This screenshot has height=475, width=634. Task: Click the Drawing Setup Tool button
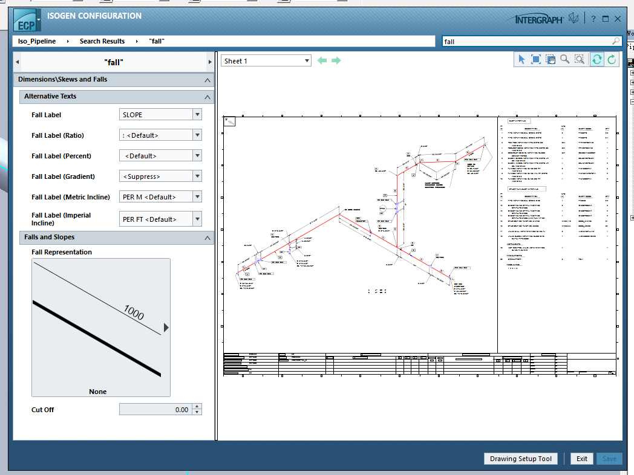coord(521,459)
